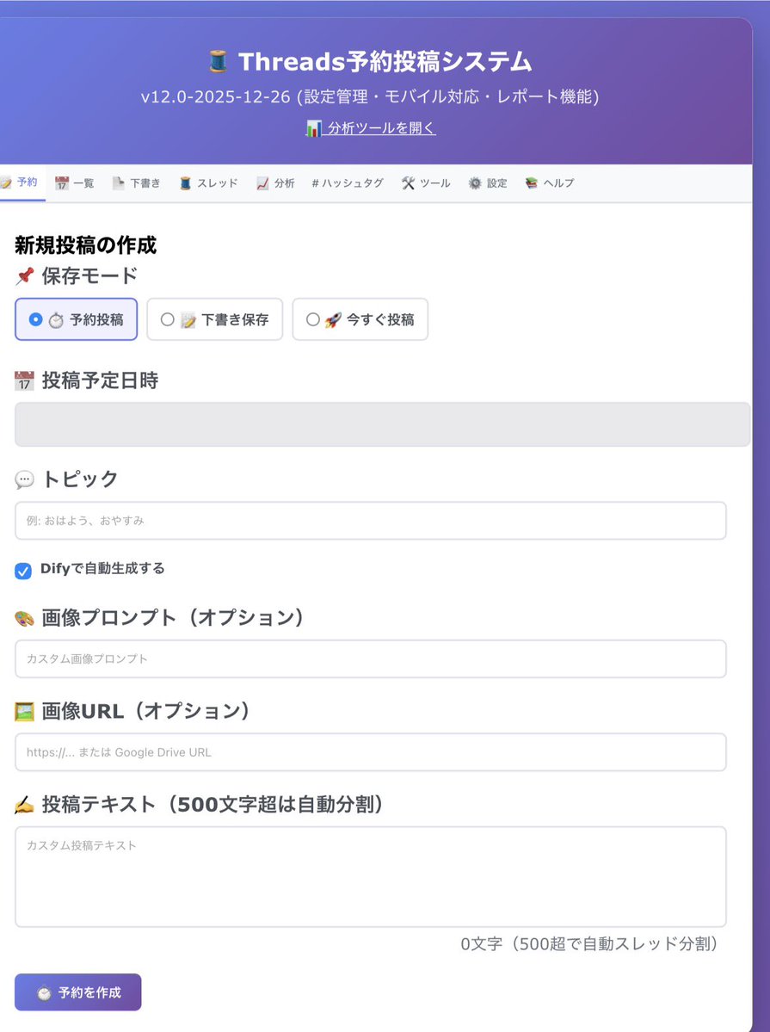Focus the 画像URL input field

tap(371, 752)
